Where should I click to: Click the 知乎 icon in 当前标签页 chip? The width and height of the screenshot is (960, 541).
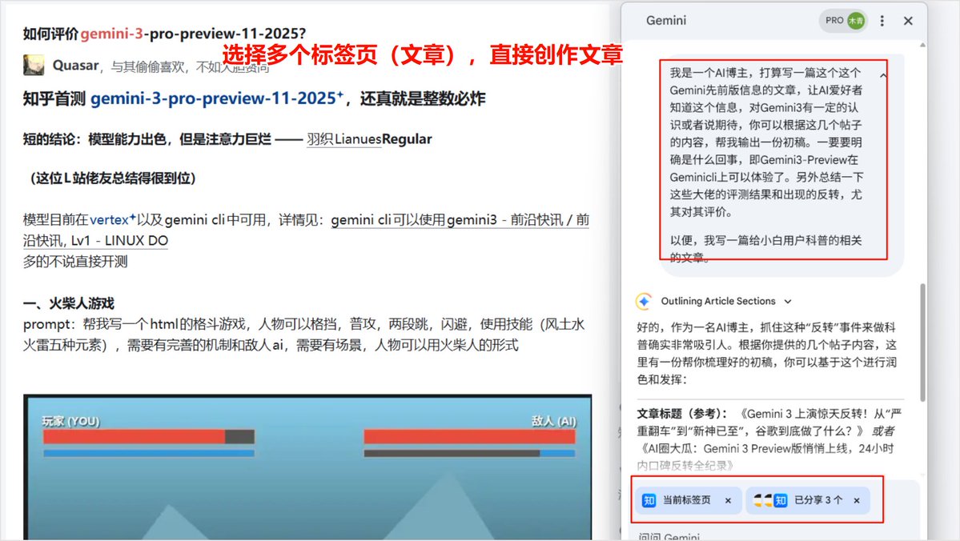(x=649, y=501)
